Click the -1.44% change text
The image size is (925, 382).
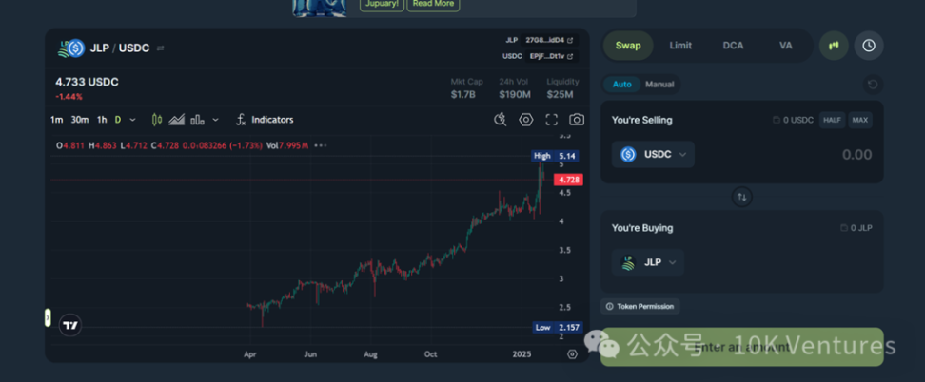click(x=69, y=97)
